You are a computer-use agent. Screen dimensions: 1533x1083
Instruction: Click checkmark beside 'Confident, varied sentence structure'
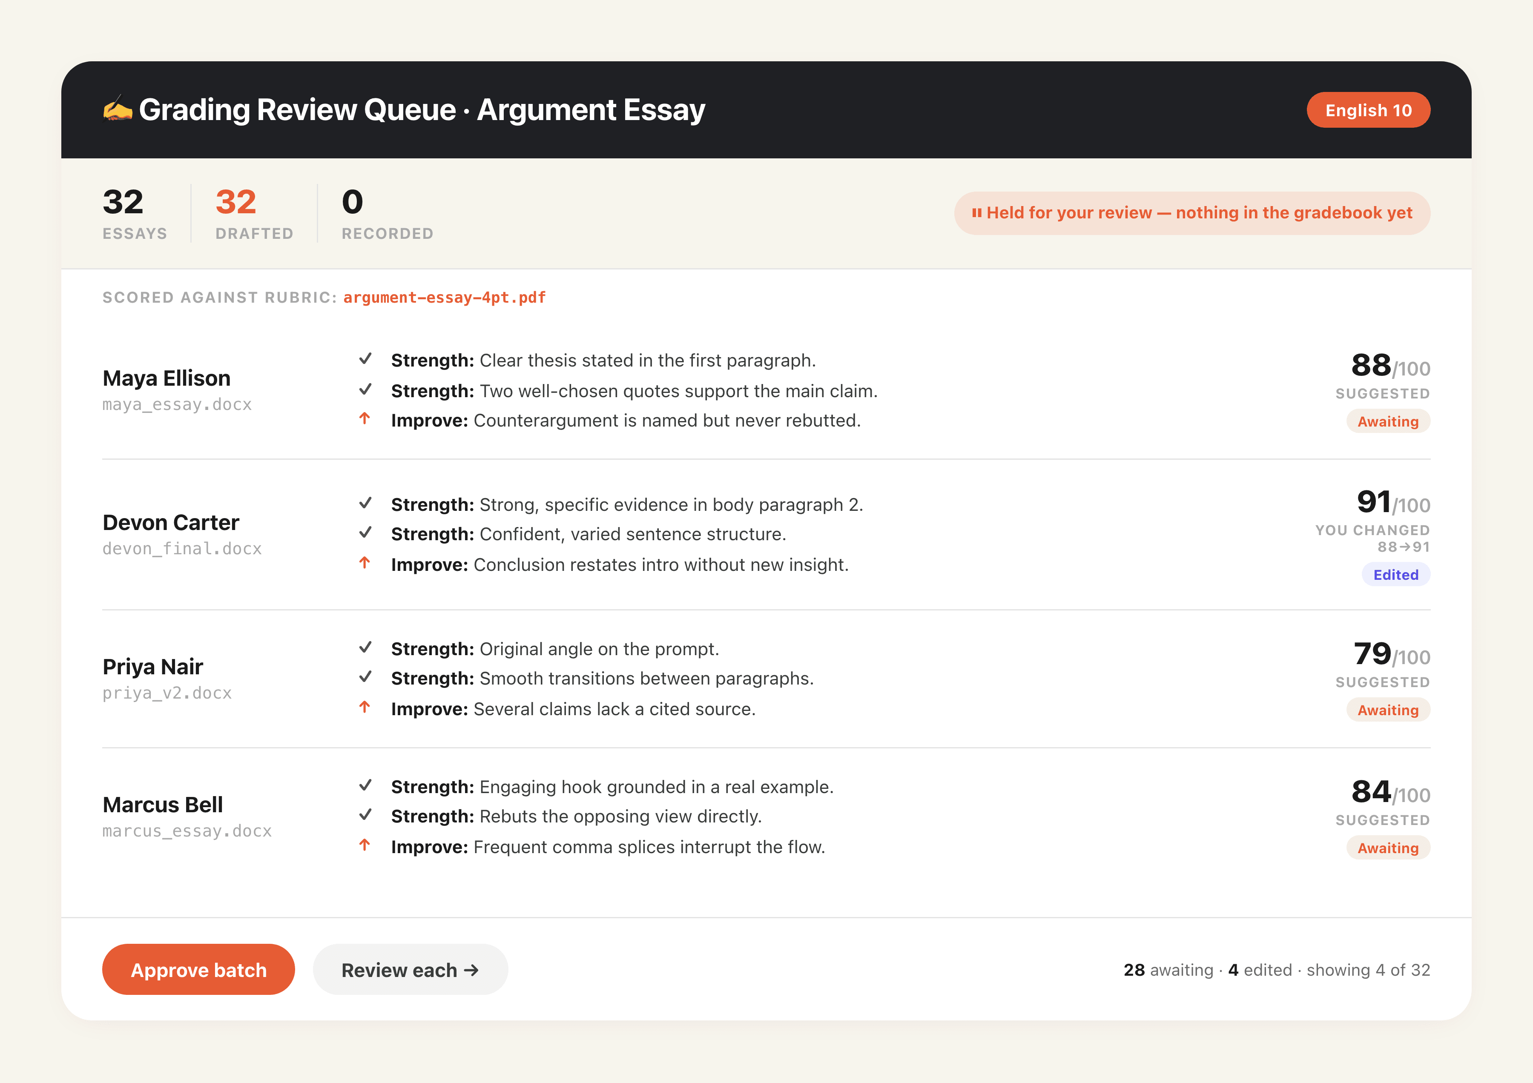(365, 533)
